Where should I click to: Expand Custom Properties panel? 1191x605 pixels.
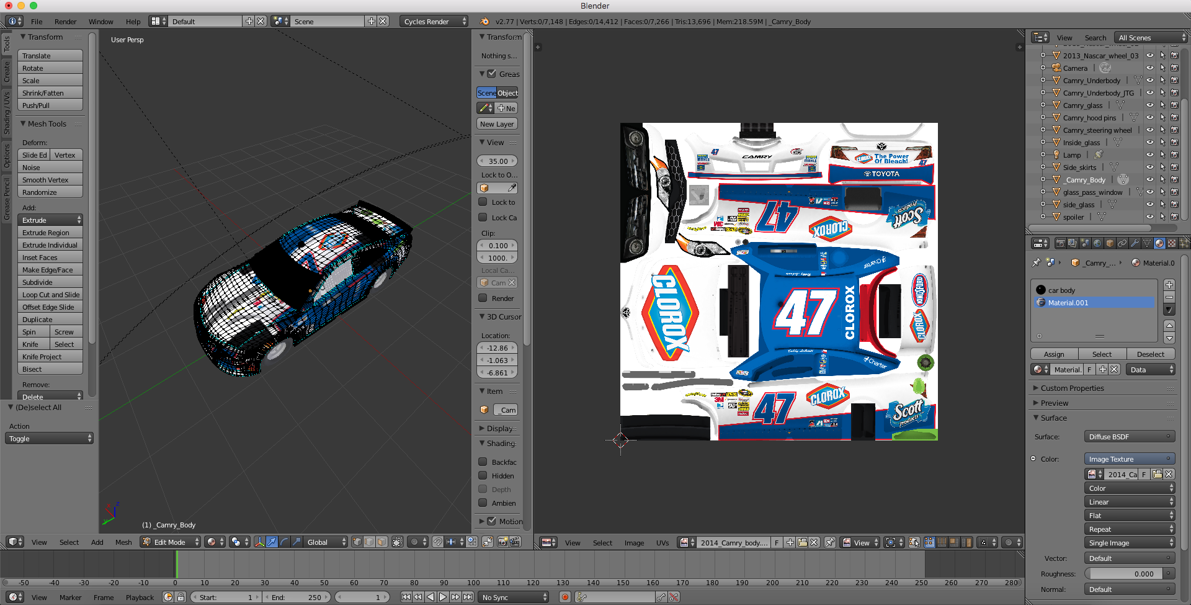point(1073,388)
